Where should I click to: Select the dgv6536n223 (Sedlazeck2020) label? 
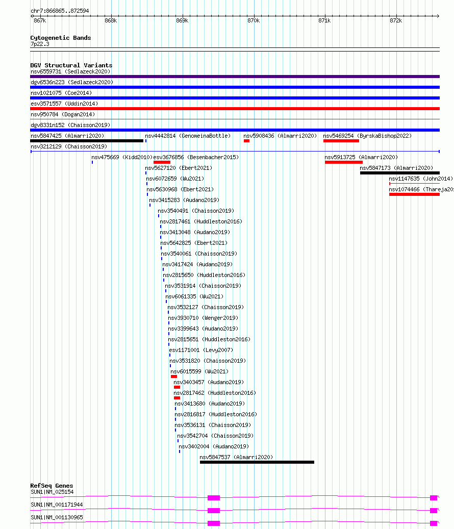(72, 82)
